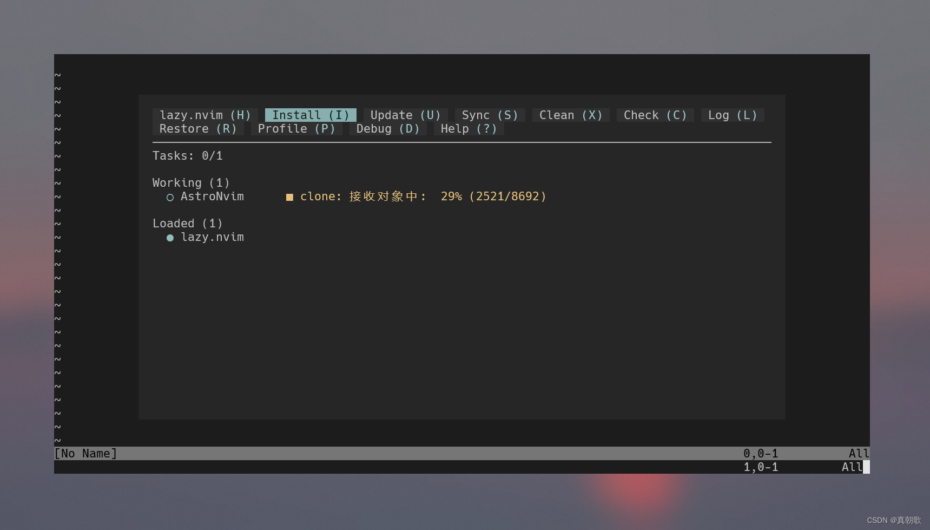Select the AstroNvim plugin entry
930x530 pixels.
[x=212, y=197]
